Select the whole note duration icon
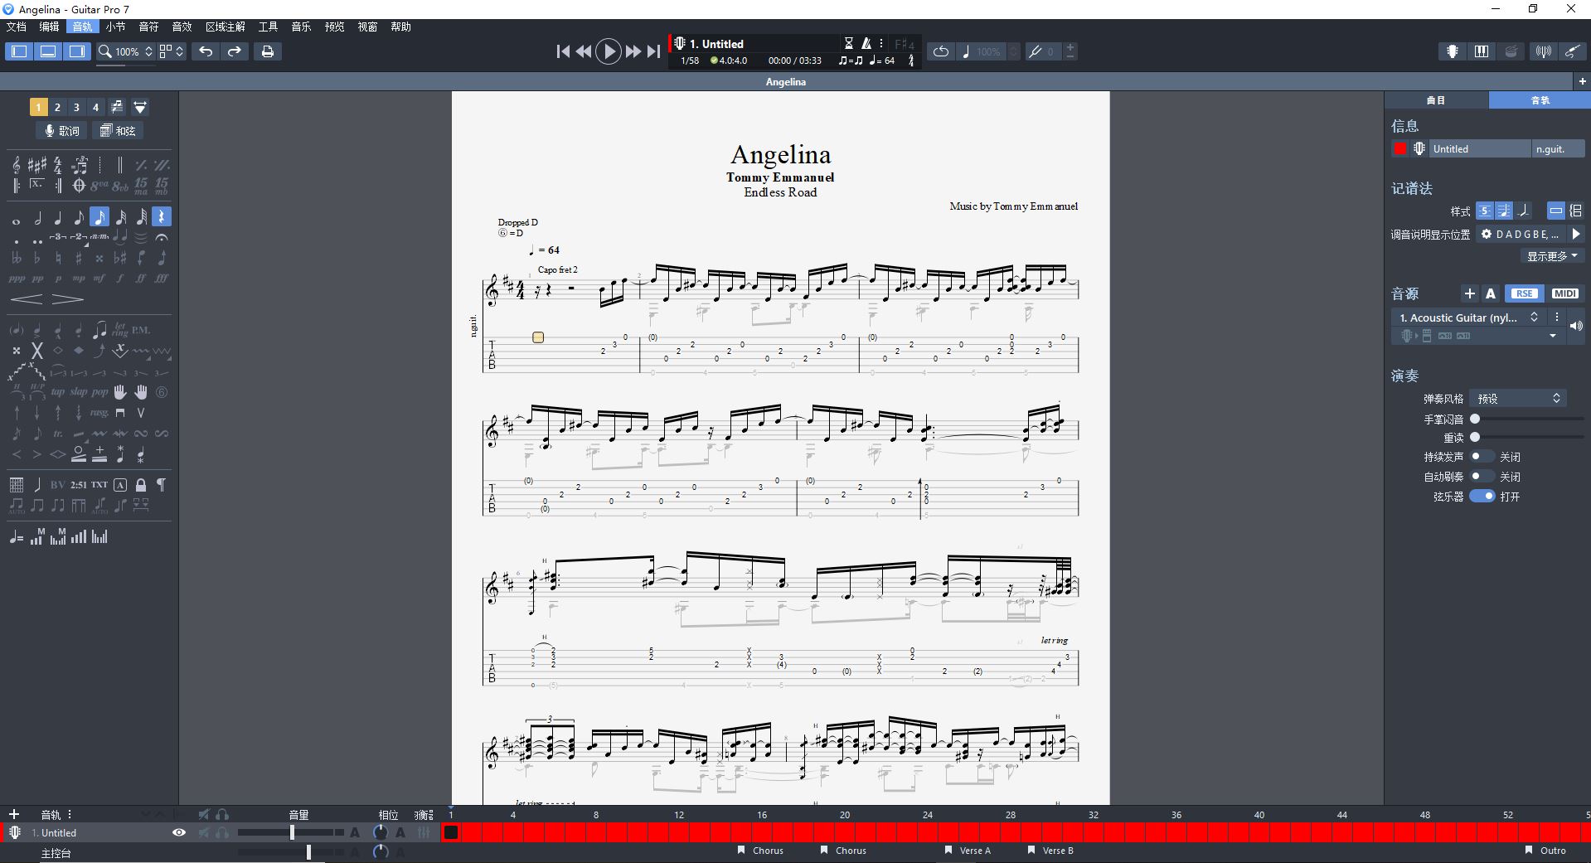 [x=16, y=218]
